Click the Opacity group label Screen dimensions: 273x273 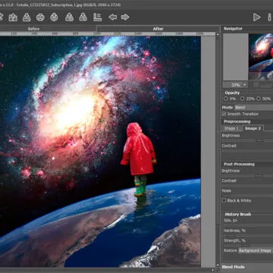[x=232, y=93]
